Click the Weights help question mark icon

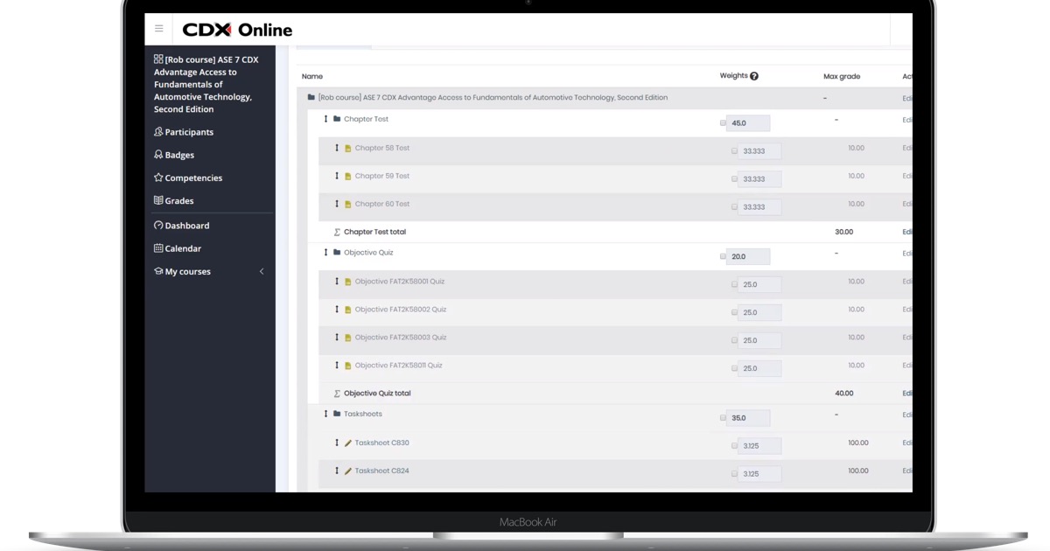[754, 76]
